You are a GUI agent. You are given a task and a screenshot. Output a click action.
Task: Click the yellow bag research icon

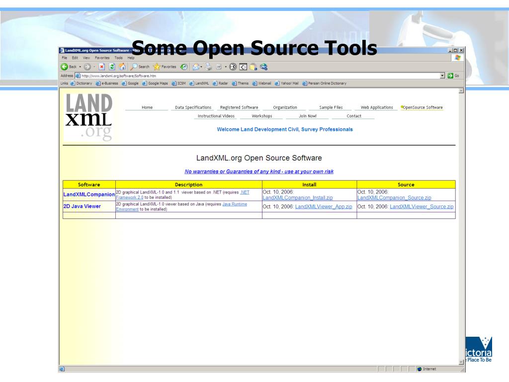(253, 67)
